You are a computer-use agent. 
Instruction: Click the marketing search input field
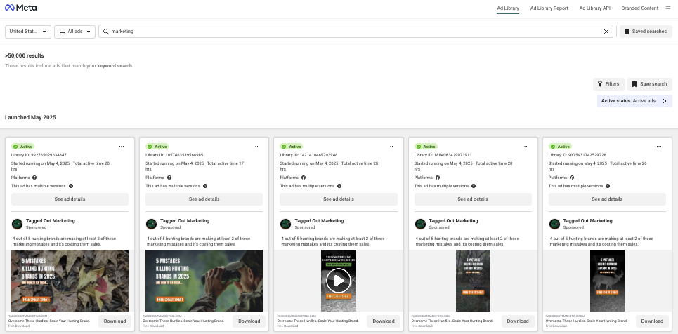pyautogui.click(x=356, y=32)
